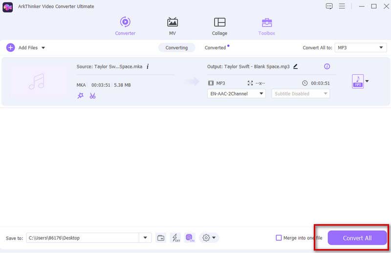Maximize the ArkThinker window
Image resolution: width=391 pixels, height=253 pixels.
pos(374,6)
